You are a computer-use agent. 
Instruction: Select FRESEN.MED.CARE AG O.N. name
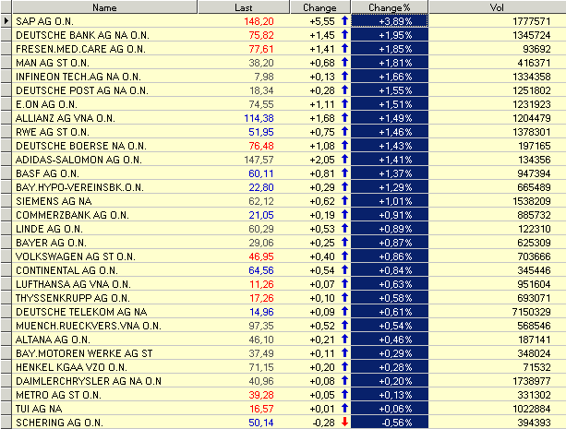coord(80,49)
